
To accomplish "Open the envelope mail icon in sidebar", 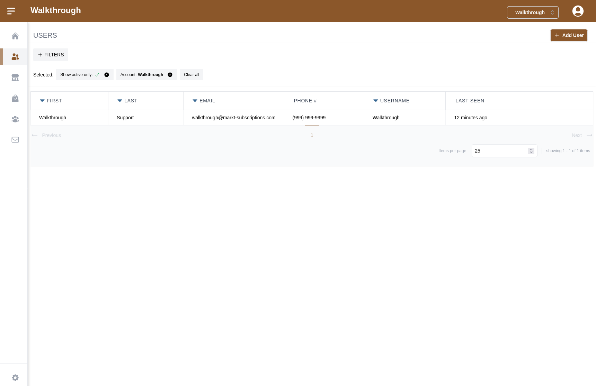I will 15,140.
